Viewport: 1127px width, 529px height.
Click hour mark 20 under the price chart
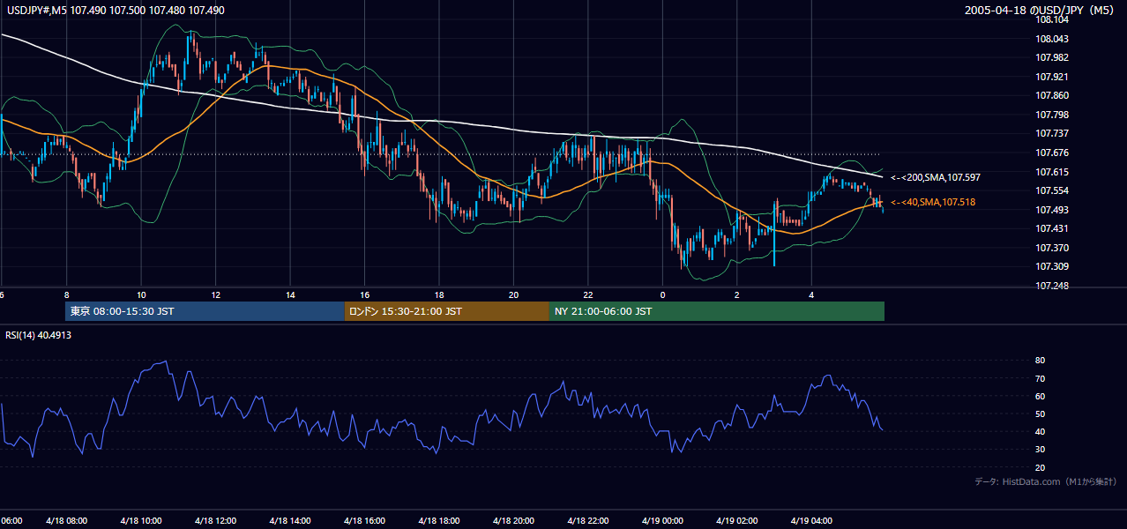click(x=513, y=294)
